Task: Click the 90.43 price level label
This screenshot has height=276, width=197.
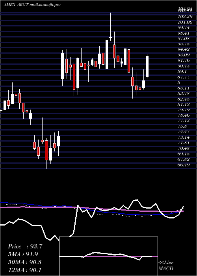Action: coord(184,66)
